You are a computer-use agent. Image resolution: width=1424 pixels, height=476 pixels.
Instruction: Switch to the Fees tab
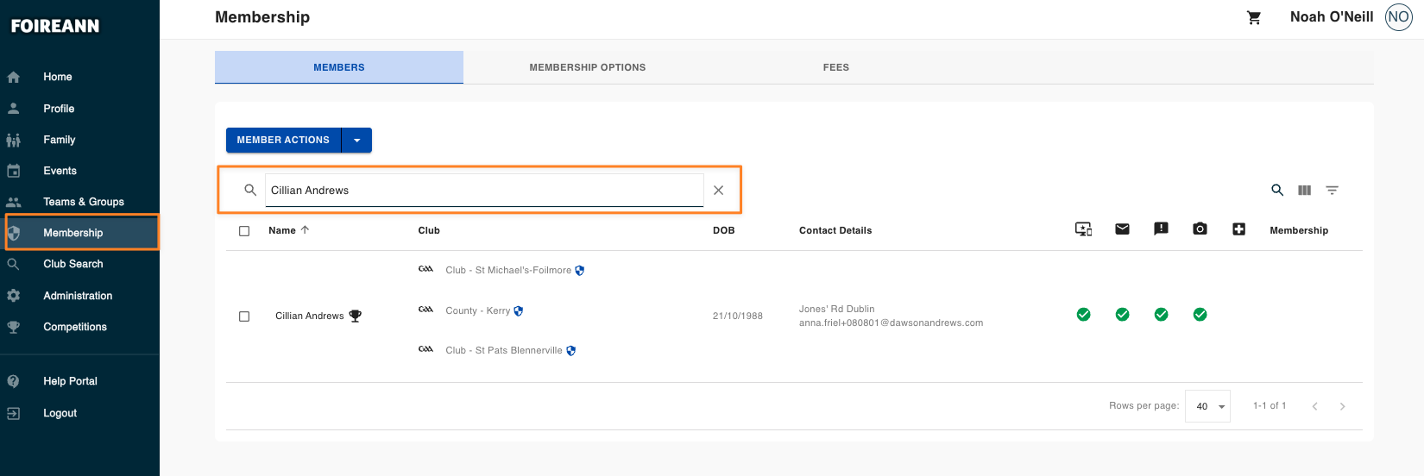point(836,67)
